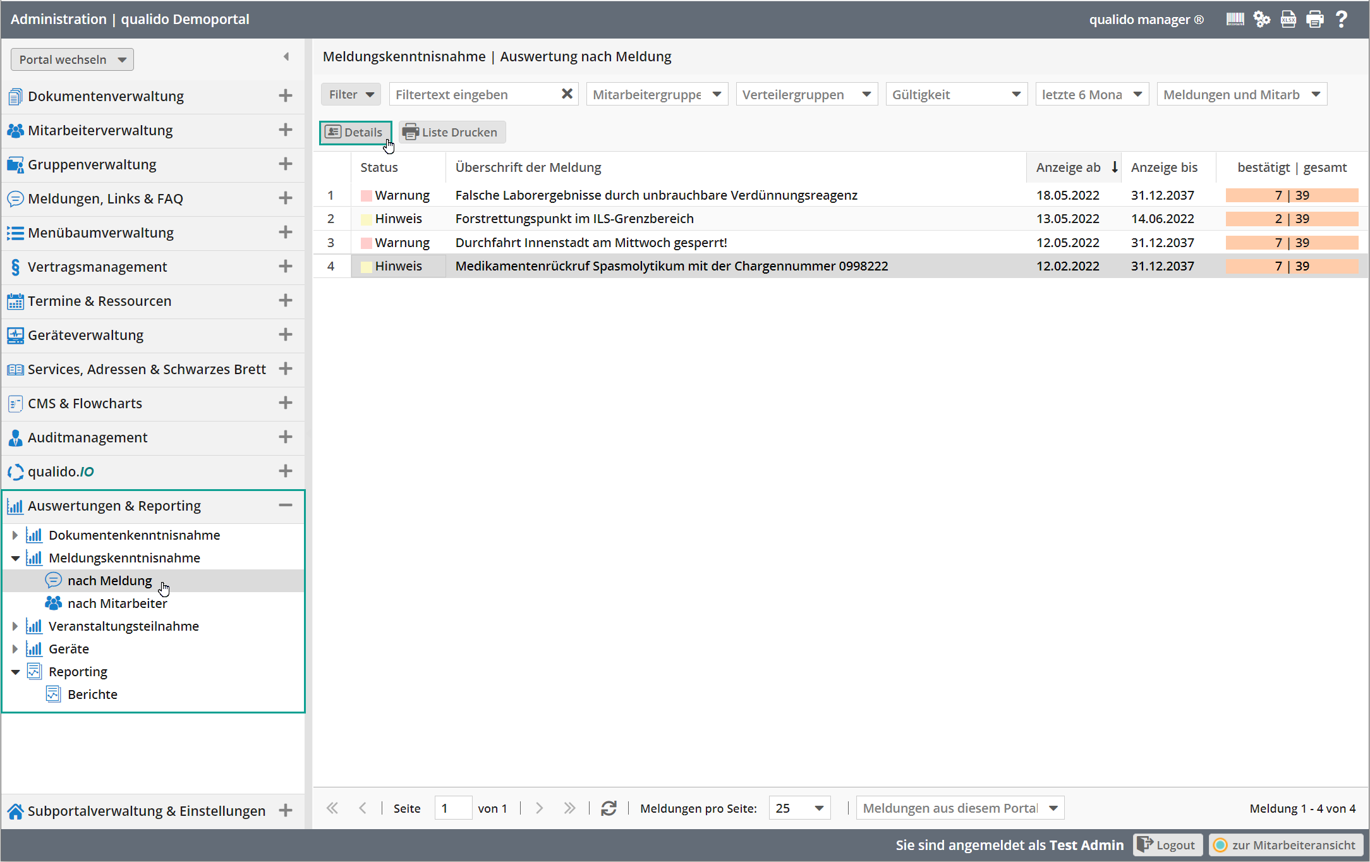Click the Gruppenverwaltung folder icon
1370x862 pixels.
point(15,164)
